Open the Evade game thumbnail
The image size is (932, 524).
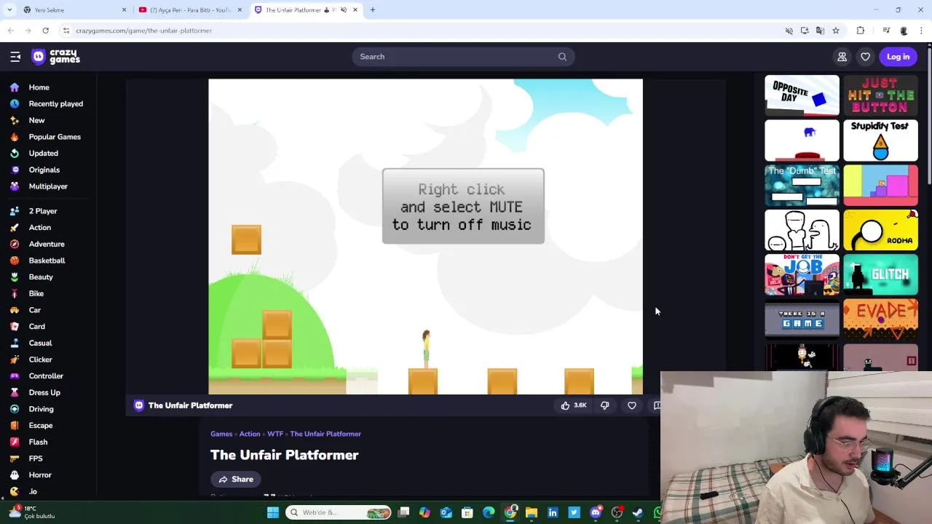(880, 320)
